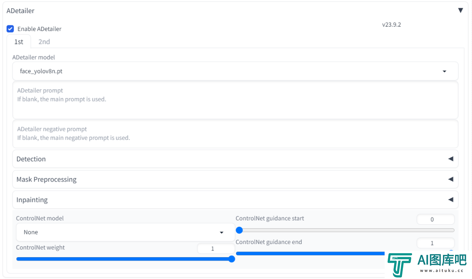Collapse the ADetailer panel arrow
This screenshot has width=472, height=279.
(460, 10)
